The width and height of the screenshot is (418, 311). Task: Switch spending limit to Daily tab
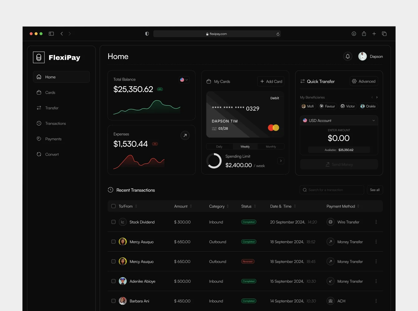tap(219, 146)
